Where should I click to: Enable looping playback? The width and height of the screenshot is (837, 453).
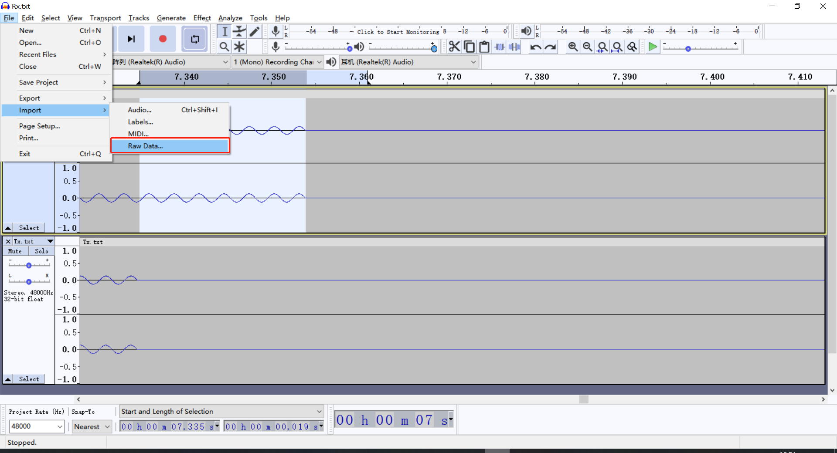[194, 39]
